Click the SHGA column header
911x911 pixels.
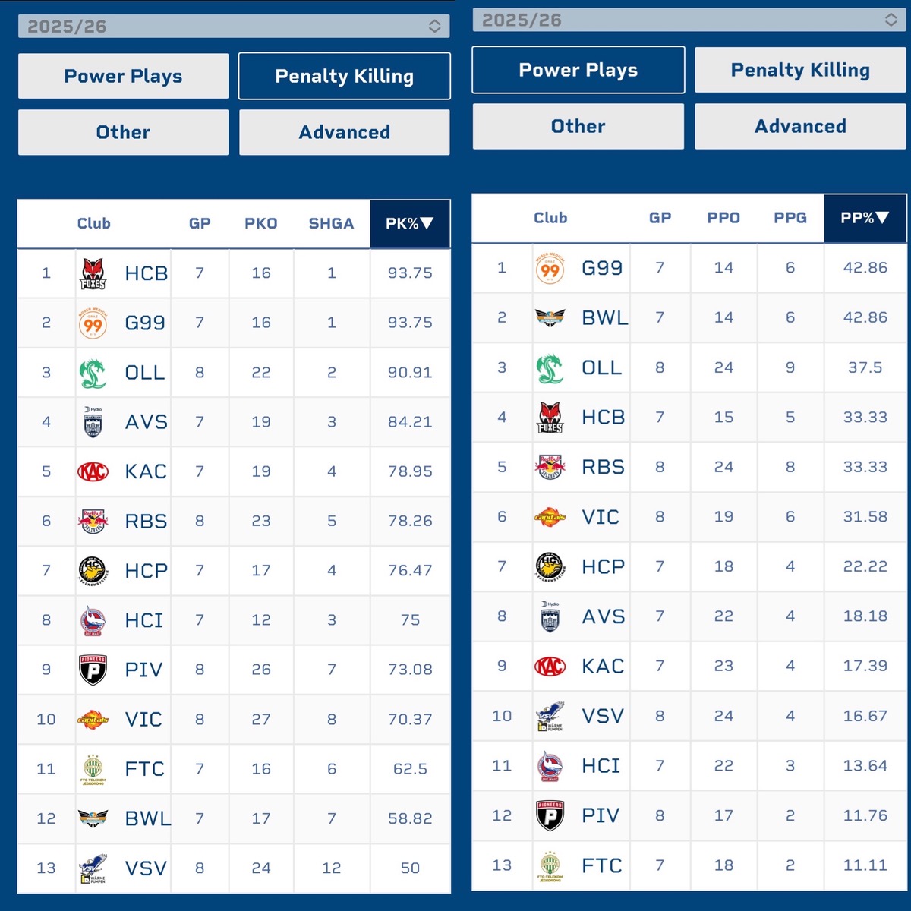(331, 224)
